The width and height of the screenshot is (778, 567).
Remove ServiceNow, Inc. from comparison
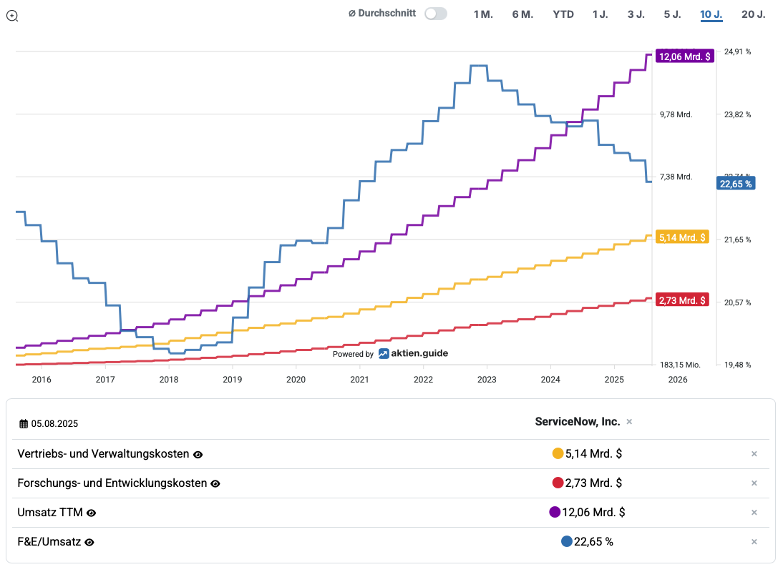(629, 422)
